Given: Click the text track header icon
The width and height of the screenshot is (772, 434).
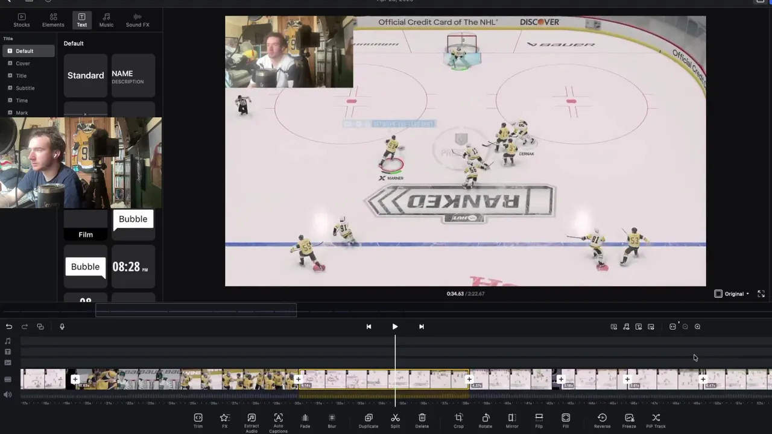Looking at the screenshot, I should [8, 352].
